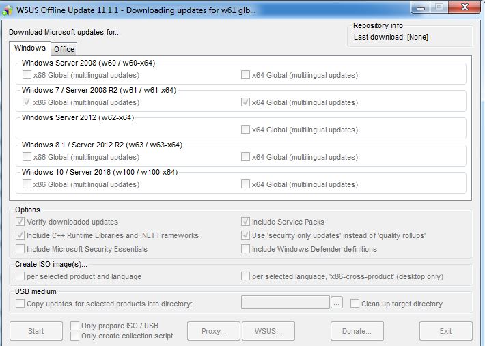The height and width of the screenshot is (346, 485).
Task: Enable Windows 8.1 x64 Global checkbox
Action: pyautogui.click(x=245, y=157)
